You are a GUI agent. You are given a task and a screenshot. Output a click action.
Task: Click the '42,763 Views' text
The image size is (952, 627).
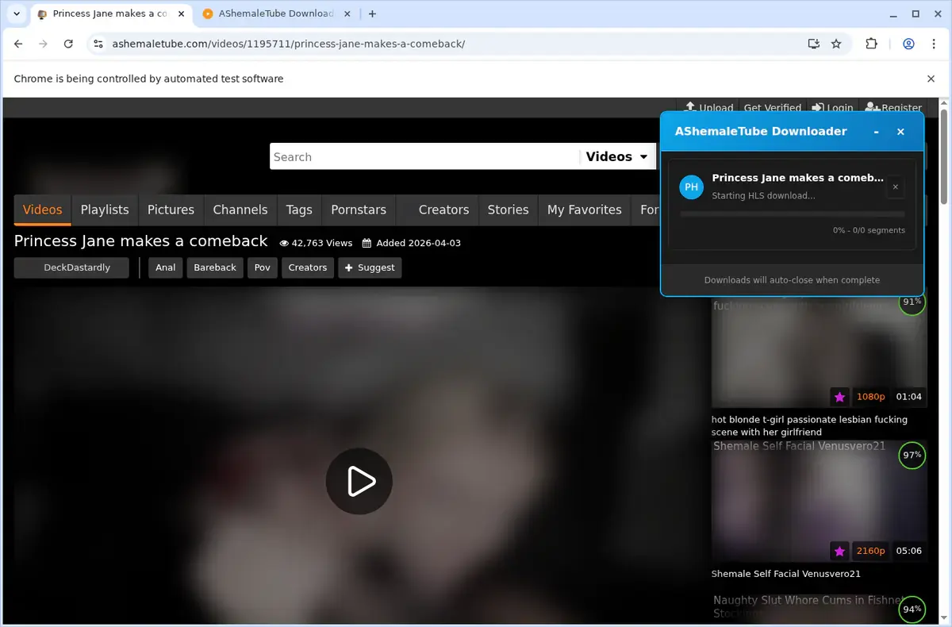[316, 243]
